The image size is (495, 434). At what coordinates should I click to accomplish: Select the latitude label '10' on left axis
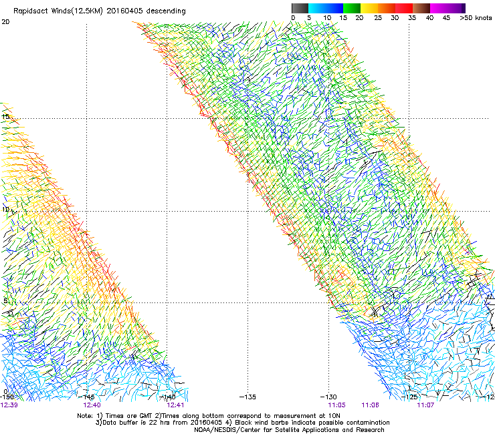click(x=5, y=209)
